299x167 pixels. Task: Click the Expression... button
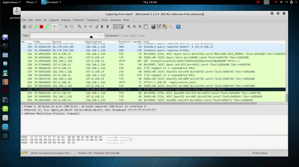point(113,36)
